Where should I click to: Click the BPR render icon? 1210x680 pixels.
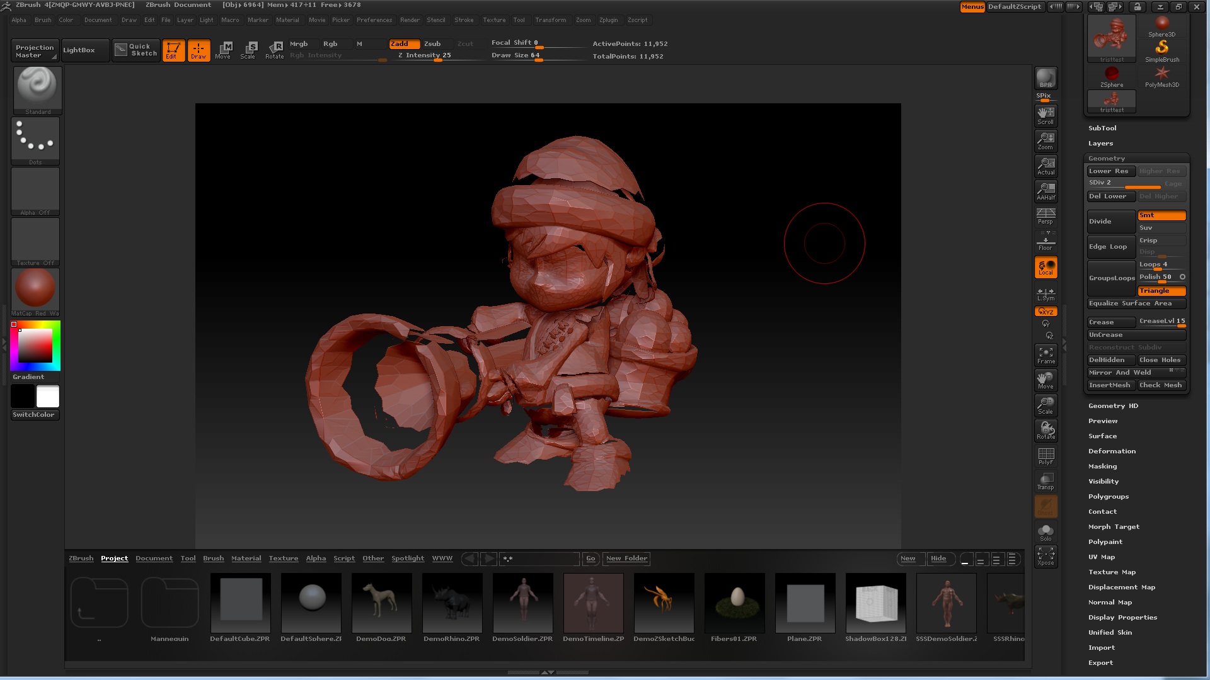tap(1046, 78)
